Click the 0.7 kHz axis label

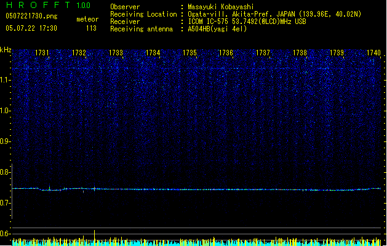point(5,203)
